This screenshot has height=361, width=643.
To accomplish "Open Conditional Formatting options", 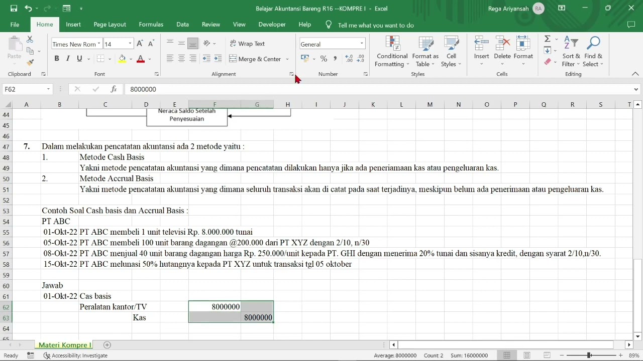I will click(392, 51).
